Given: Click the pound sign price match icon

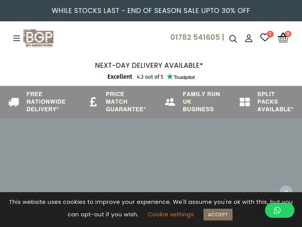Looking at the screenshot, I should (x=93, y=102).
